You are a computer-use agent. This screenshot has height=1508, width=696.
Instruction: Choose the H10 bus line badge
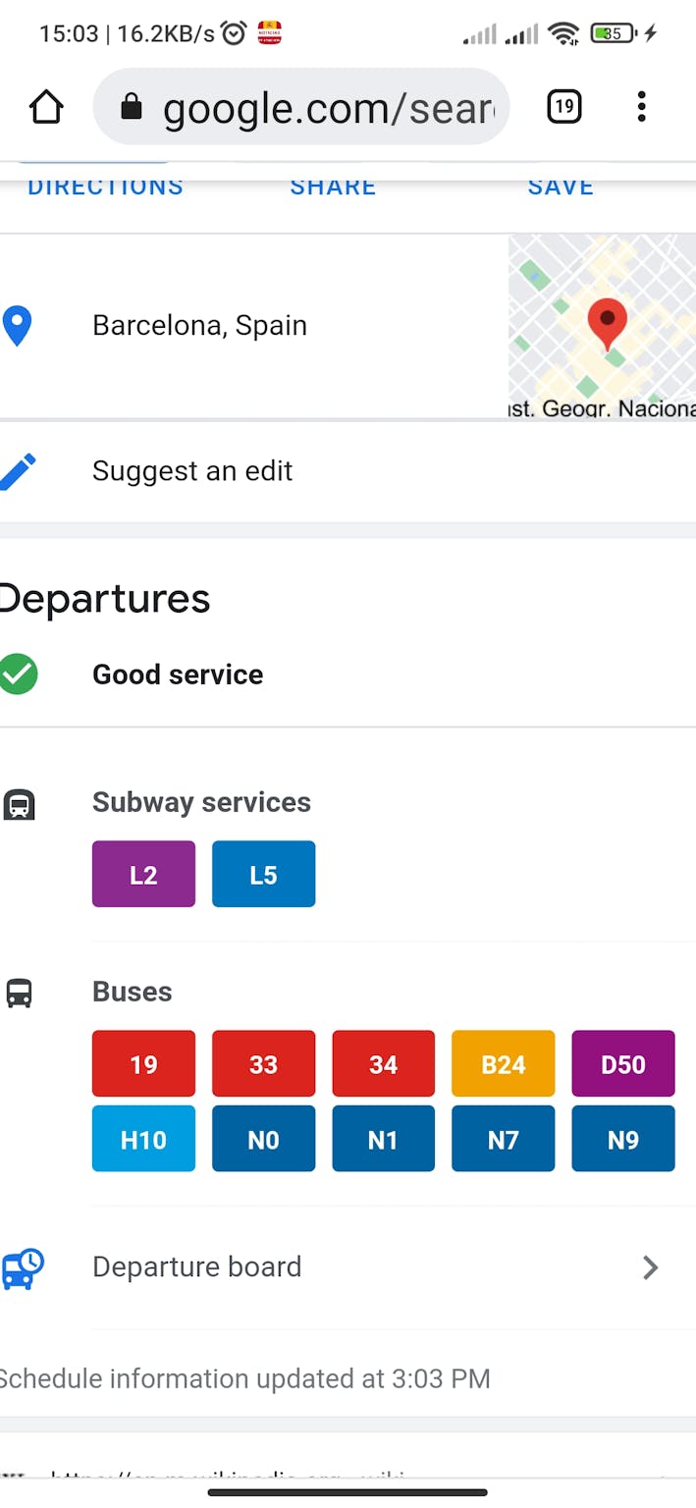143,1139
